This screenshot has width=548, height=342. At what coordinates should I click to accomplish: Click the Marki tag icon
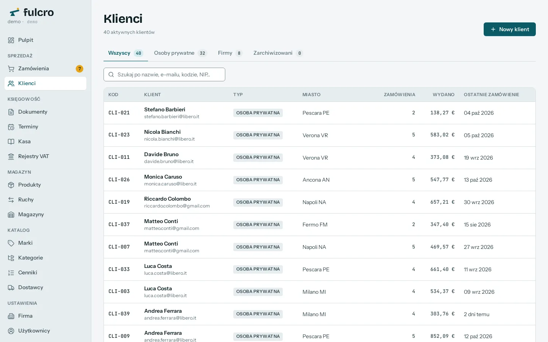[x=11, y=243]
